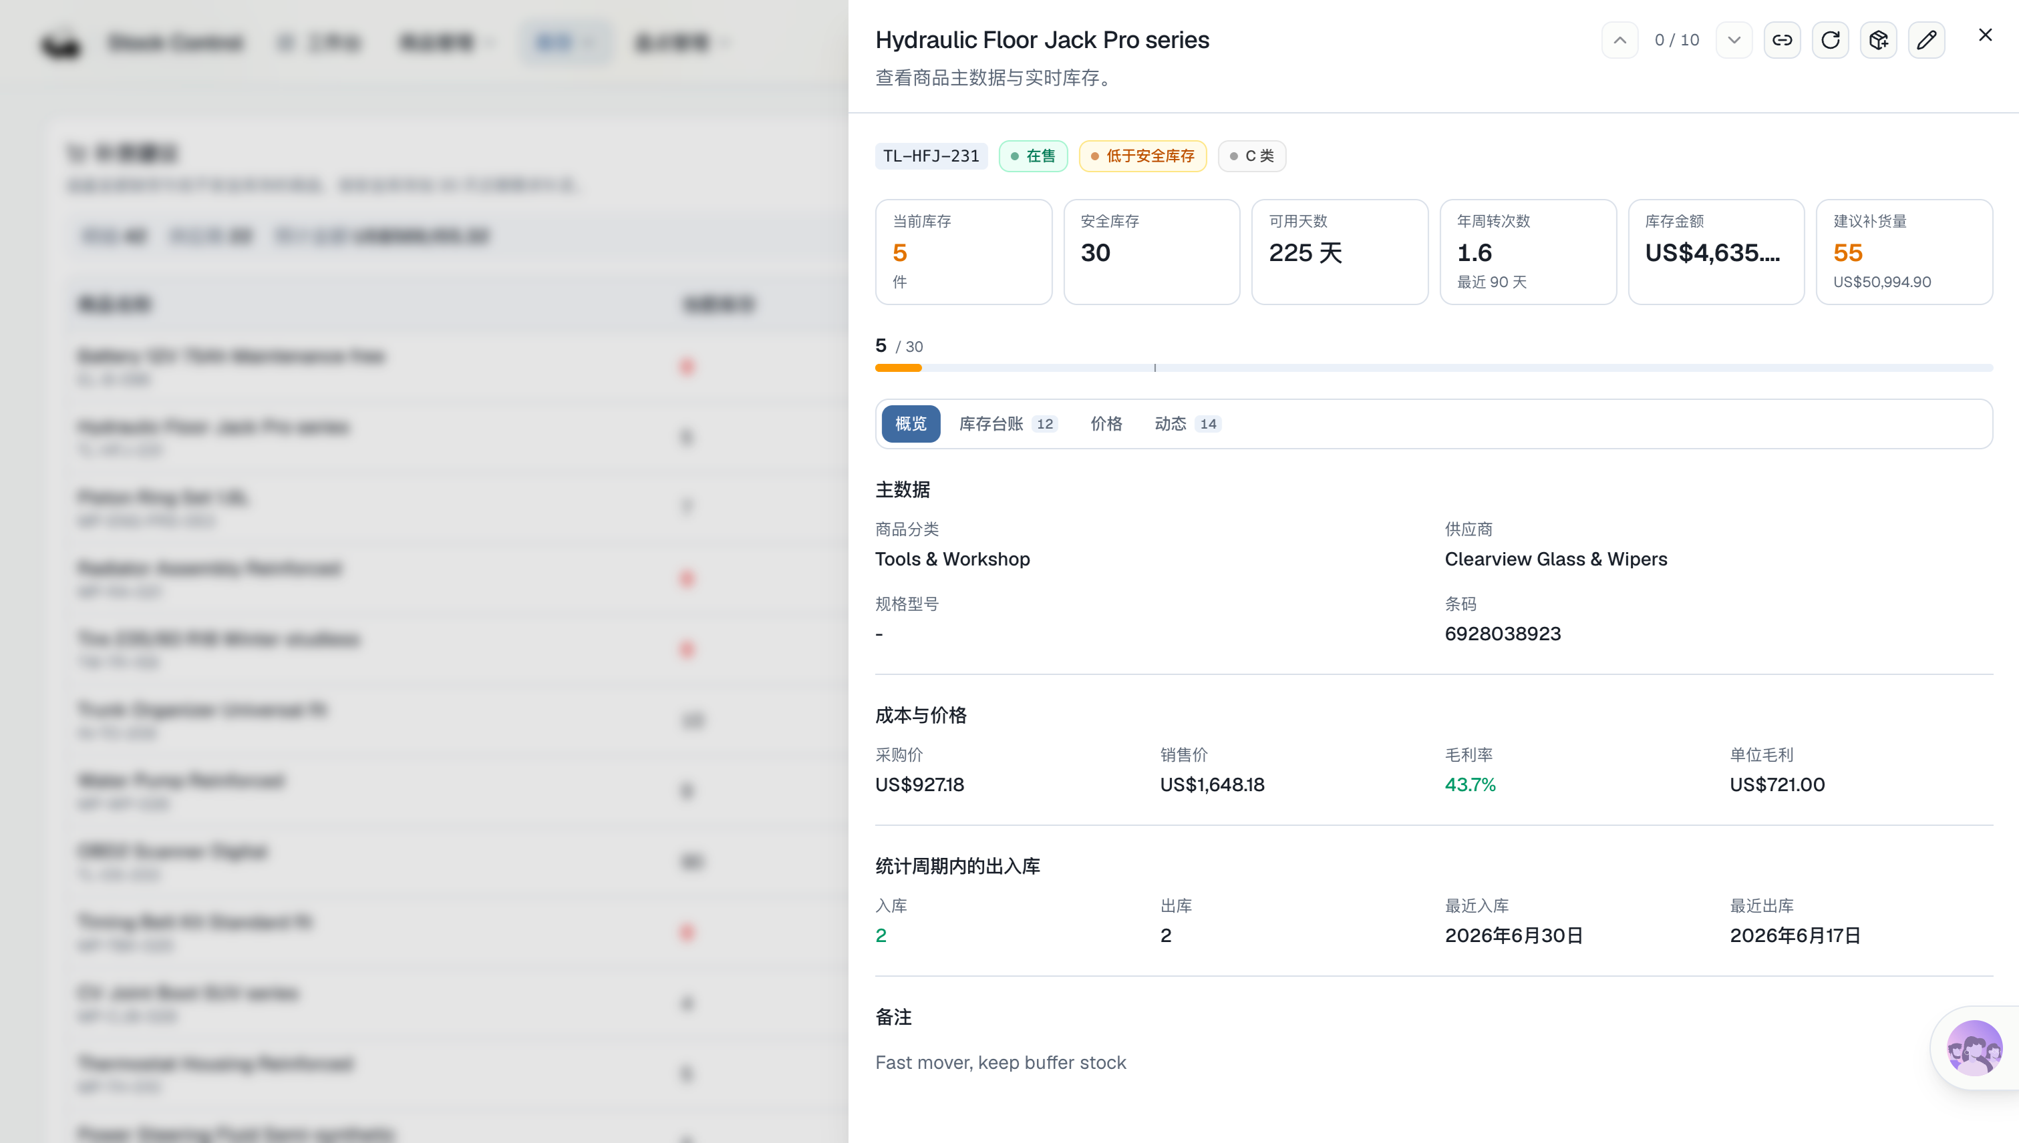
Task: Click the 0 / 10 item counter
Action: (x=1676, y=40)
